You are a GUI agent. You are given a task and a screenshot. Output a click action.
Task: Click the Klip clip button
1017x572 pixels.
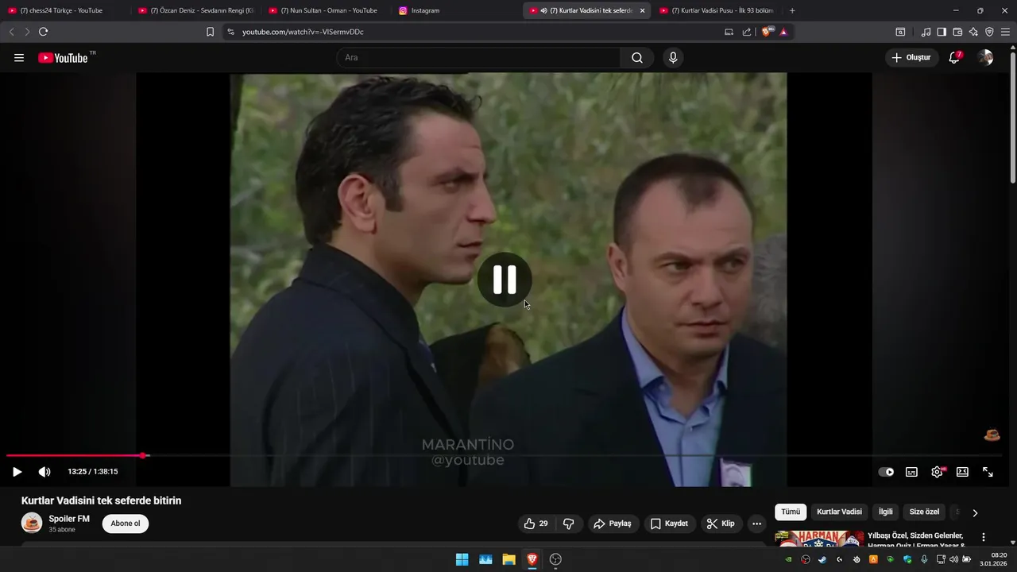(721, 524)
